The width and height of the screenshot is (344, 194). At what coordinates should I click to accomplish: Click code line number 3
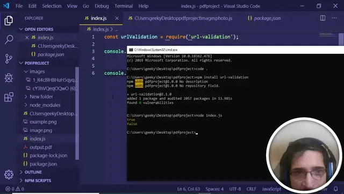[x=93, y=51]
